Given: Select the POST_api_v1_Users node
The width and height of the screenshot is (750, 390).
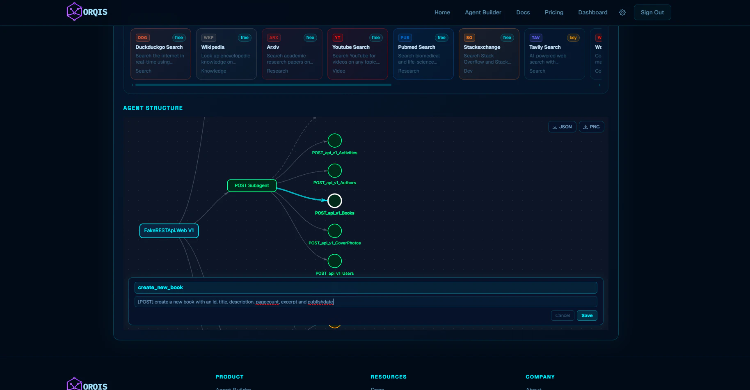Looking at the screenshot, I should pyautogui.click(x=334, y=261).
